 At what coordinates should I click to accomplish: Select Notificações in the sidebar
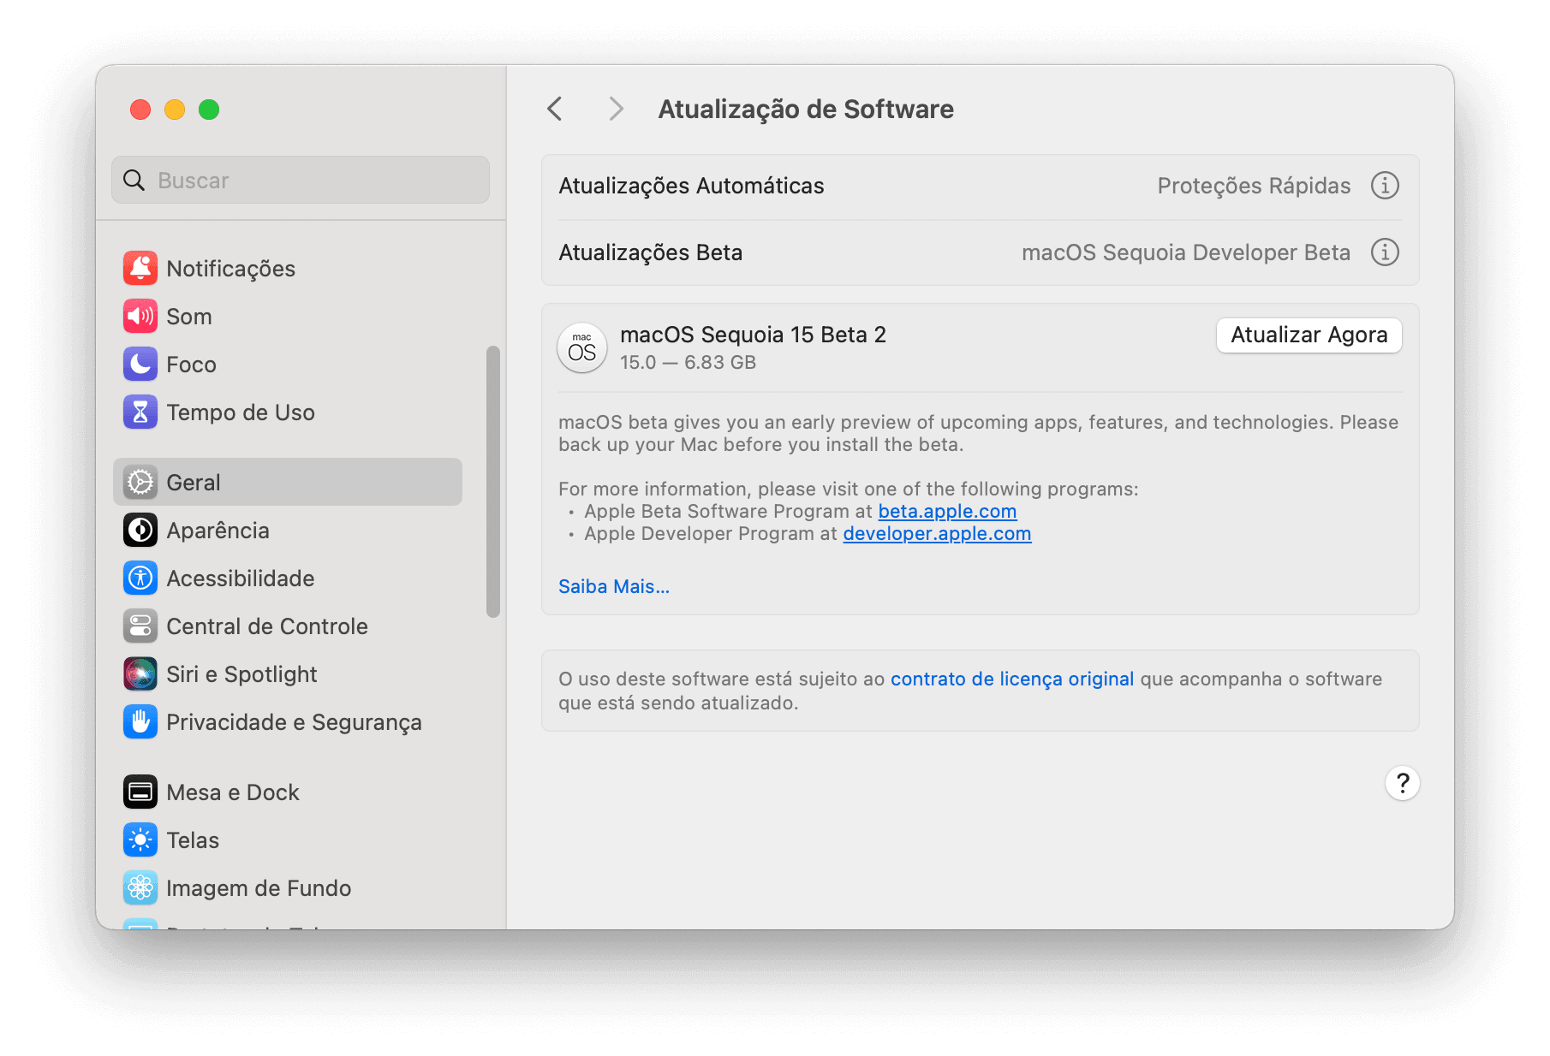point(288,269)
